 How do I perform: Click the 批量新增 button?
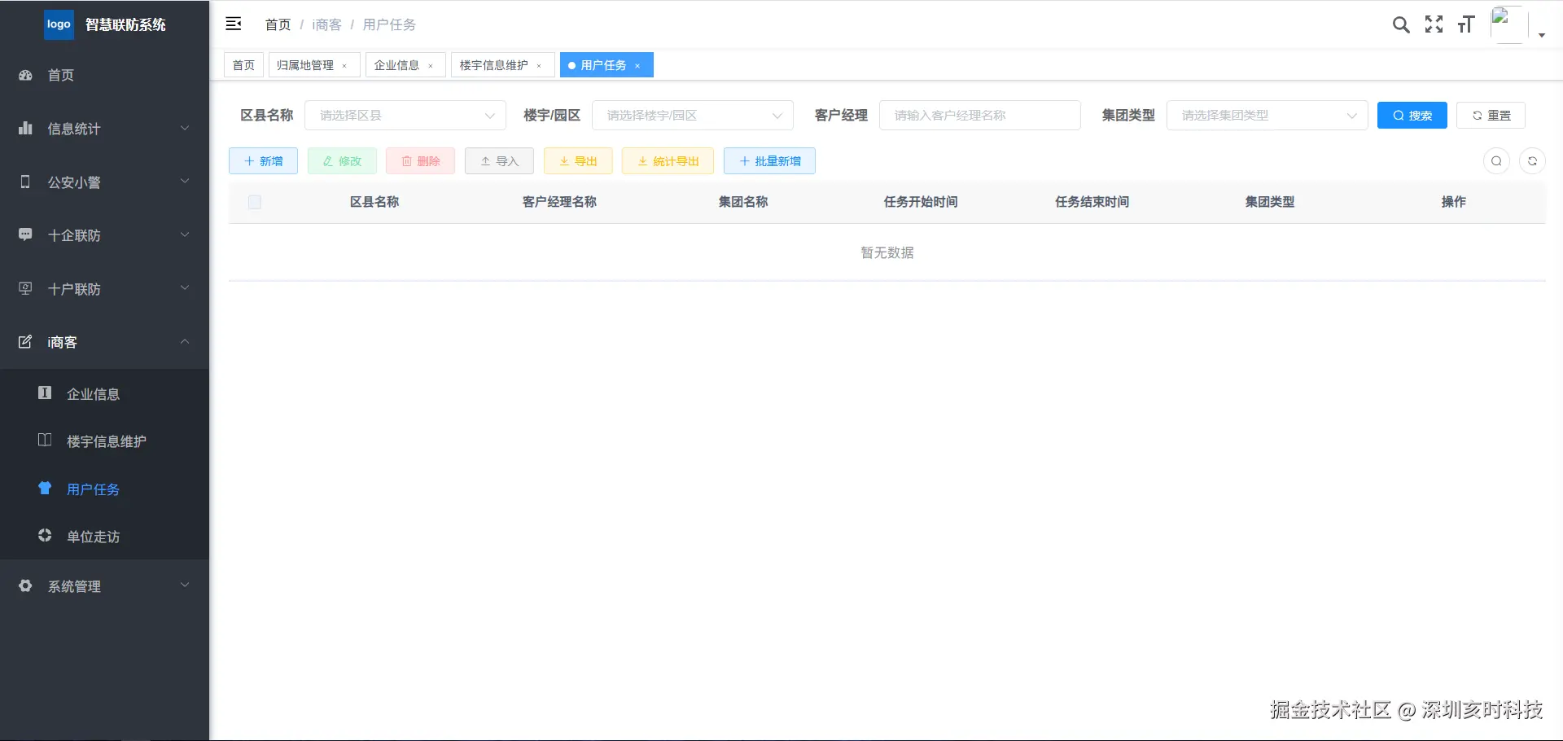[x=769, y=161]
